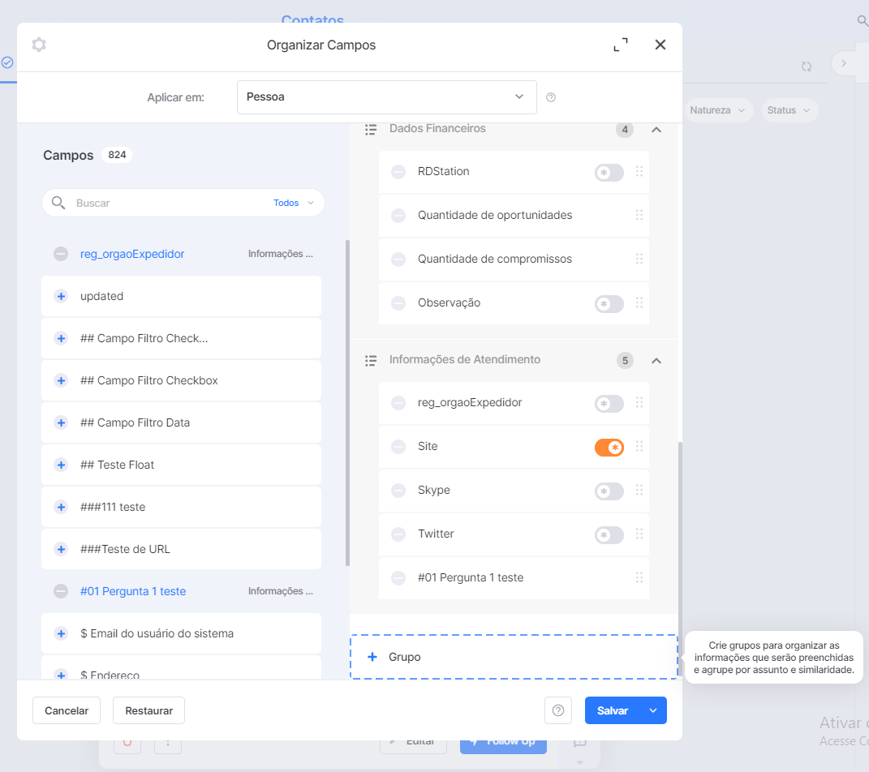This screenshot has width=869, height=772.
Task: Toggle required switch for Skype
Action: pos(609,491)
